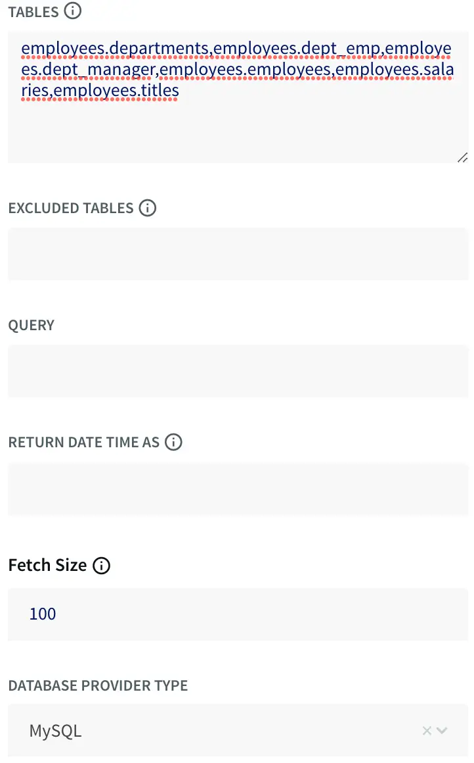
Task: Click the Fetch Size info icon
Action: (x=102, y=566)
